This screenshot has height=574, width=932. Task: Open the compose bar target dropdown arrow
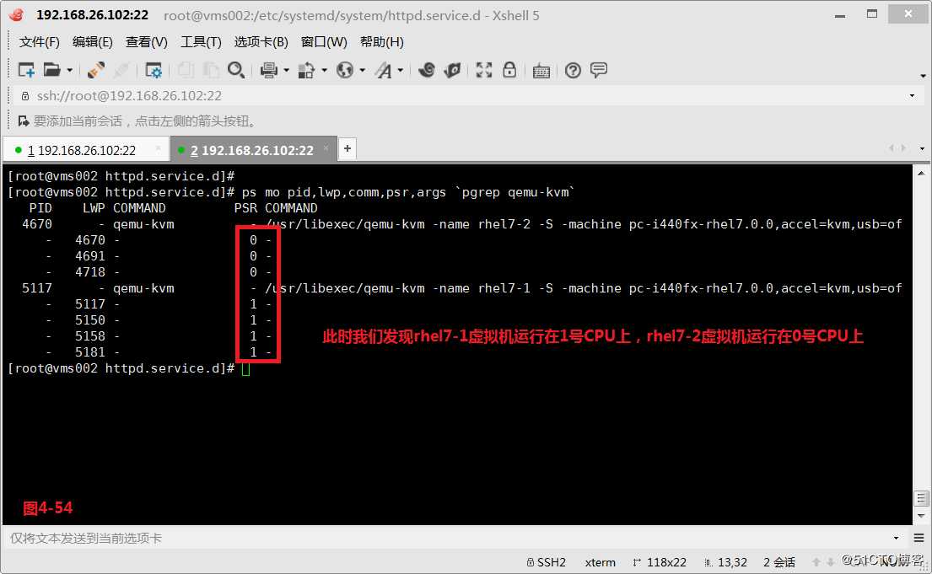[x=897, y=538]
